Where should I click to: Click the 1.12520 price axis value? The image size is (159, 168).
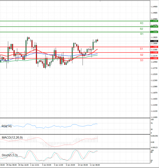(154, 74)
